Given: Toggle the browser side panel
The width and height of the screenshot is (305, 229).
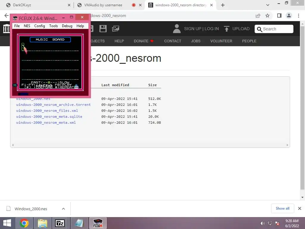Looking at the screenshot, I should [279, 16].
